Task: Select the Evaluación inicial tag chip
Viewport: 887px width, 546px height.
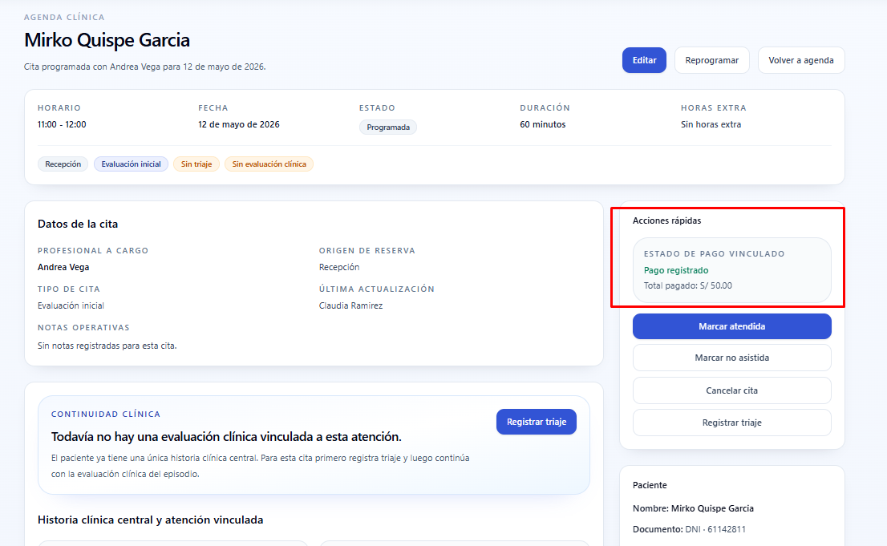Action: [132, 164]
